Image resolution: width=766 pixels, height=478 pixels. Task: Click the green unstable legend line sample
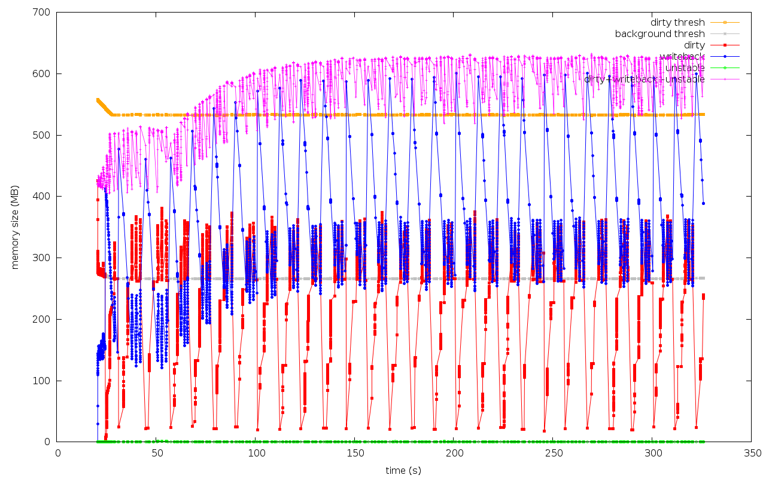[x=724, y=68]
